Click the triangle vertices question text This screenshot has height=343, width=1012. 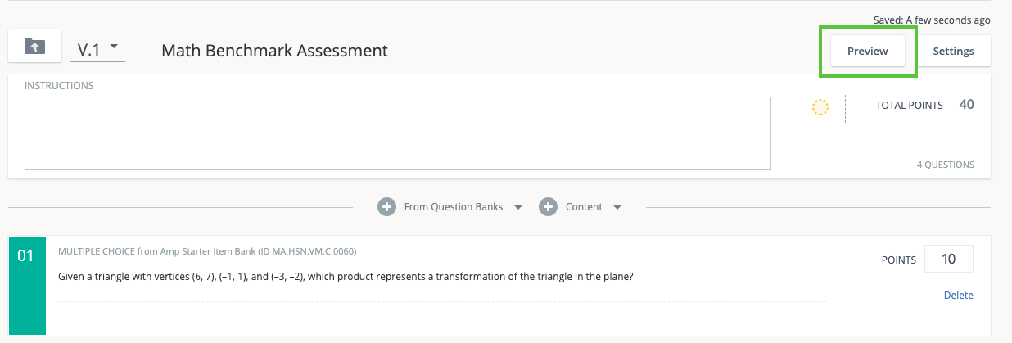(346, 276)
